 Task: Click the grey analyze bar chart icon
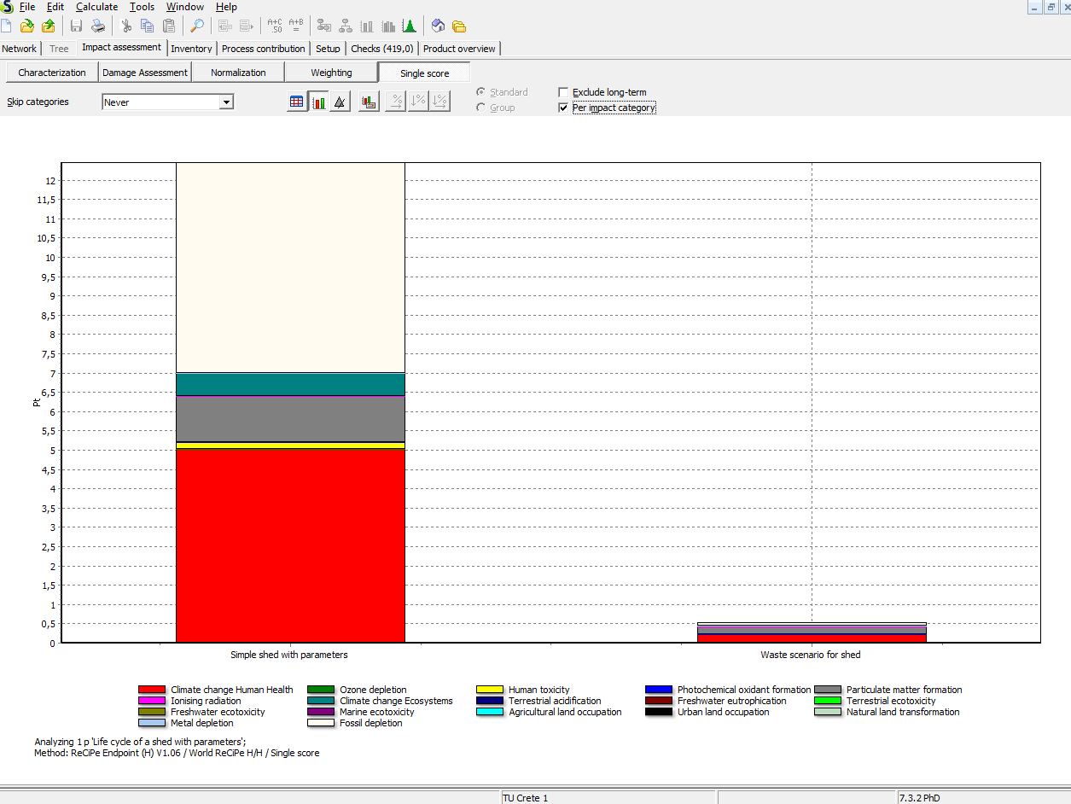(x=368, y=26)
